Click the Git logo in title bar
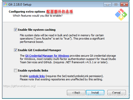 pos(5,4)
